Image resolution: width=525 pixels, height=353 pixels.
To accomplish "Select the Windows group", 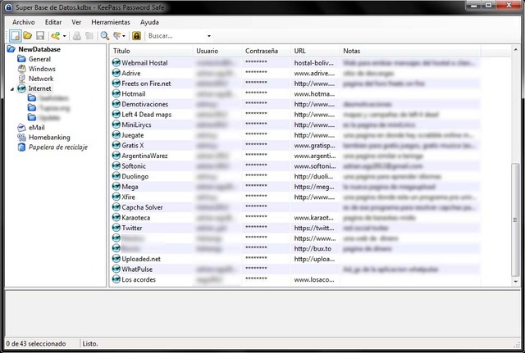I will (x=42, y=69).
